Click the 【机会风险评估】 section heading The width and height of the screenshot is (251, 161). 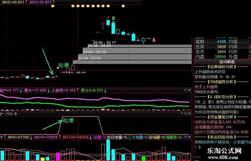pos(222,137)
